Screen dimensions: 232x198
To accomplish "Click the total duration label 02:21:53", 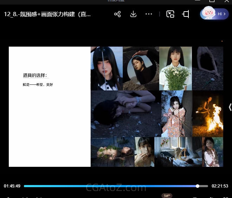I will [x=220, y=186].
